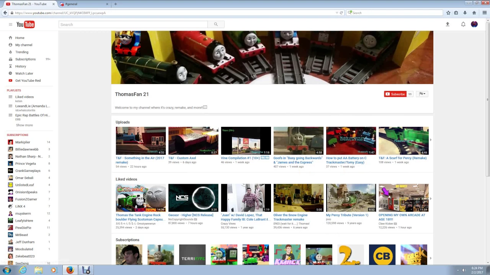This screenshot has height=275, width=490.
Task: Open Watch Later in the sidebar
Action: pos(24,73)
